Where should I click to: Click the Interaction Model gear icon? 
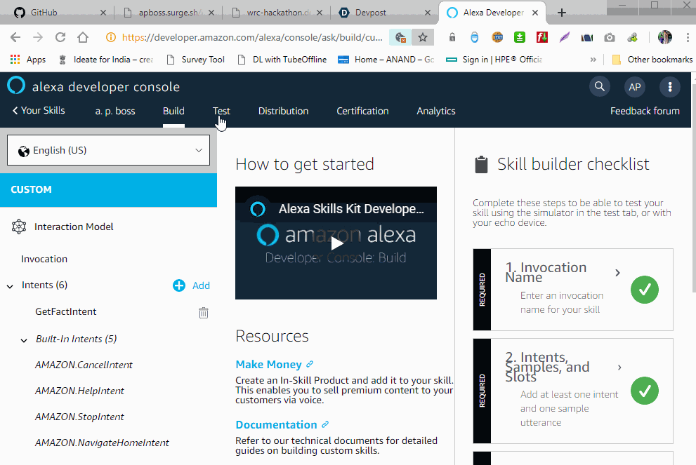19,227
